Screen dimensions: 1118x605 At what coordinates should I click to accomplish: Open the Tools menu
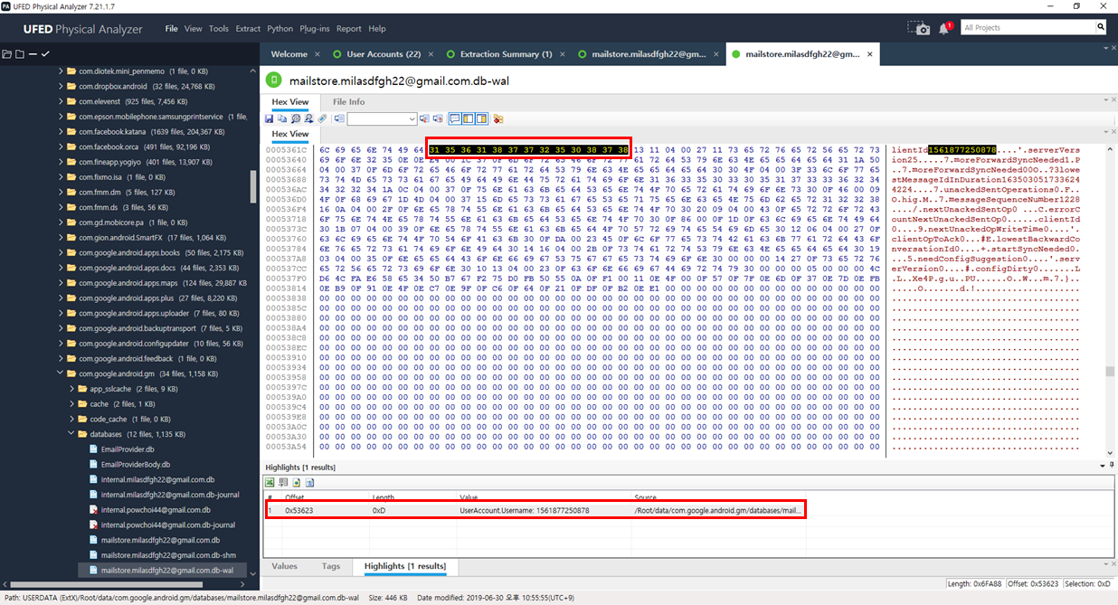(x=219, y=29)
